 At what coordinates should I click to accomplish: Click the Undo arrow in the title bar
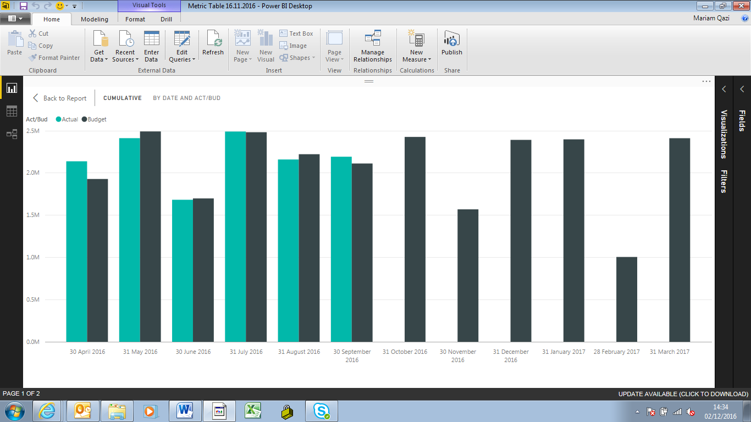36,6
